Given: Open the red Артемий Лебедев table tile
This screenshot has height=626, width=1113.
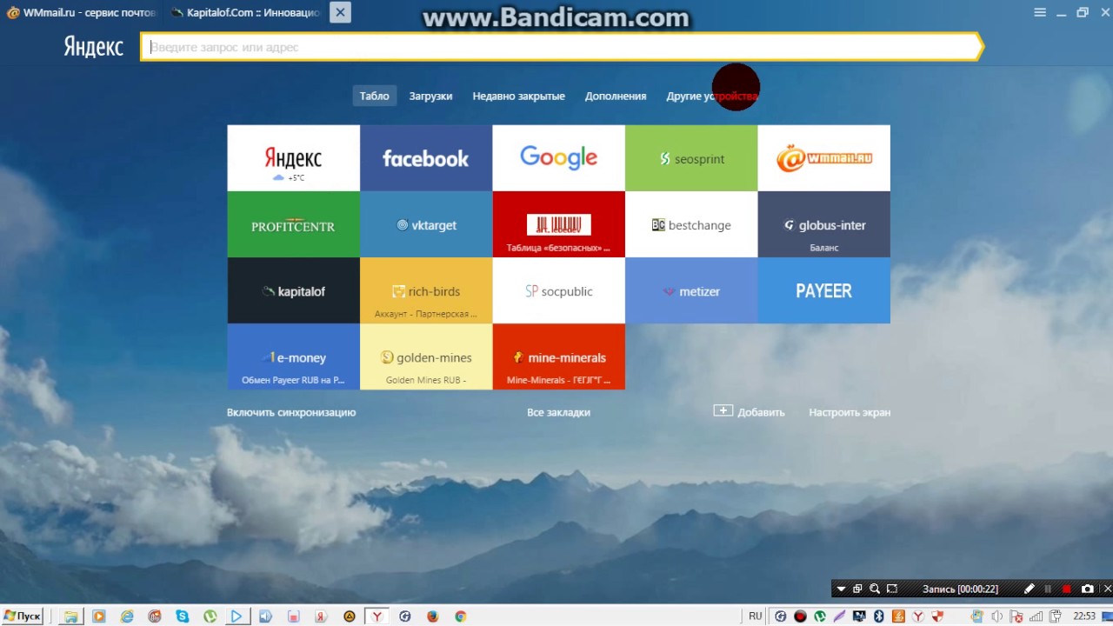Looking at the screenshot, I should coord(558,224).
